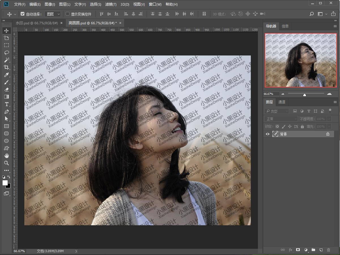This screenshot has width=340, height=255.
Task: Select the Lasso tool
Action: tap(7, 53)
